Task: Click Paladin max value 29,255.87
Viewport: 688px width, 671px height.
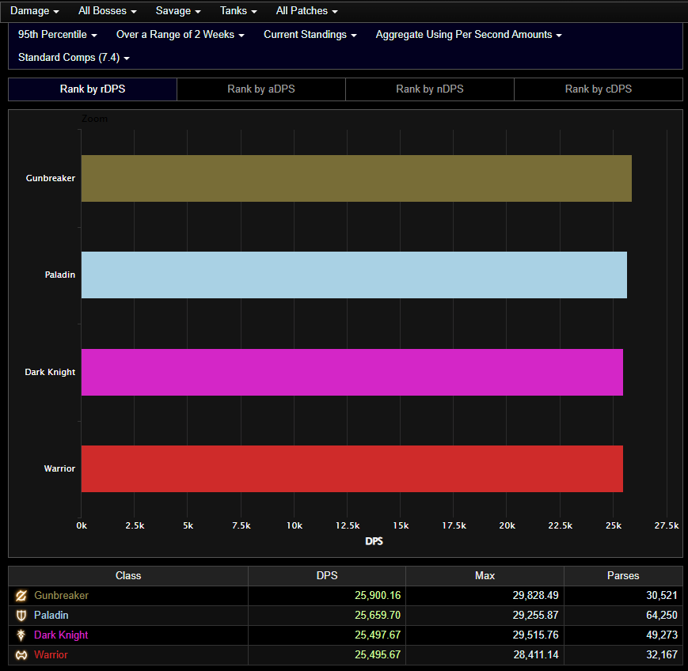Action: coord(536,616)
